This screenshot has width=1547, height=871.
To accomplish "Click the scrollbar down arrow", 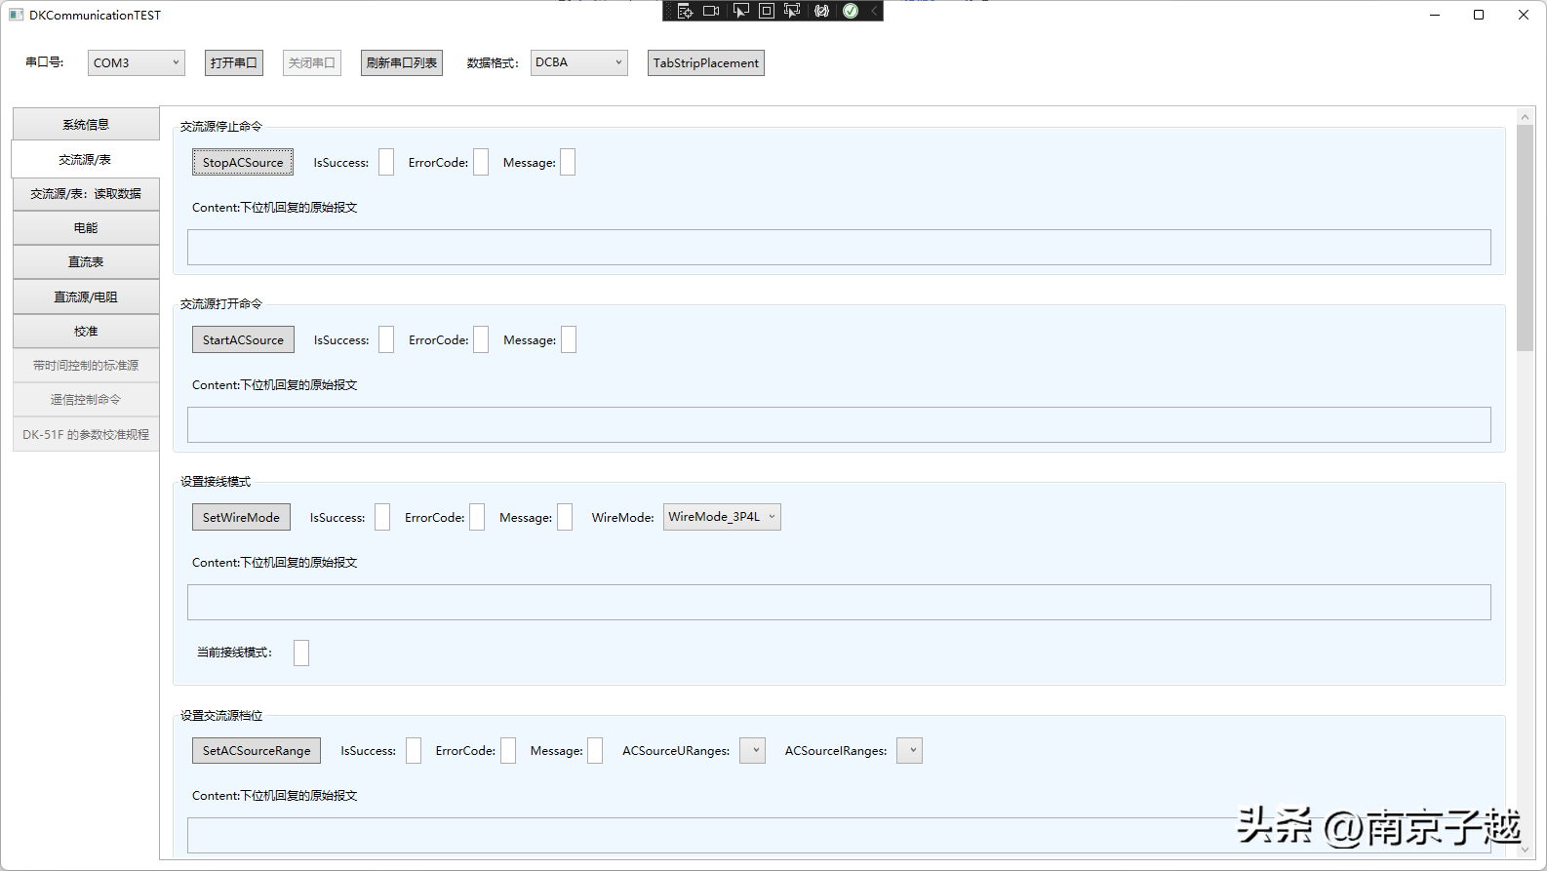I will [x=1526, y=850].
